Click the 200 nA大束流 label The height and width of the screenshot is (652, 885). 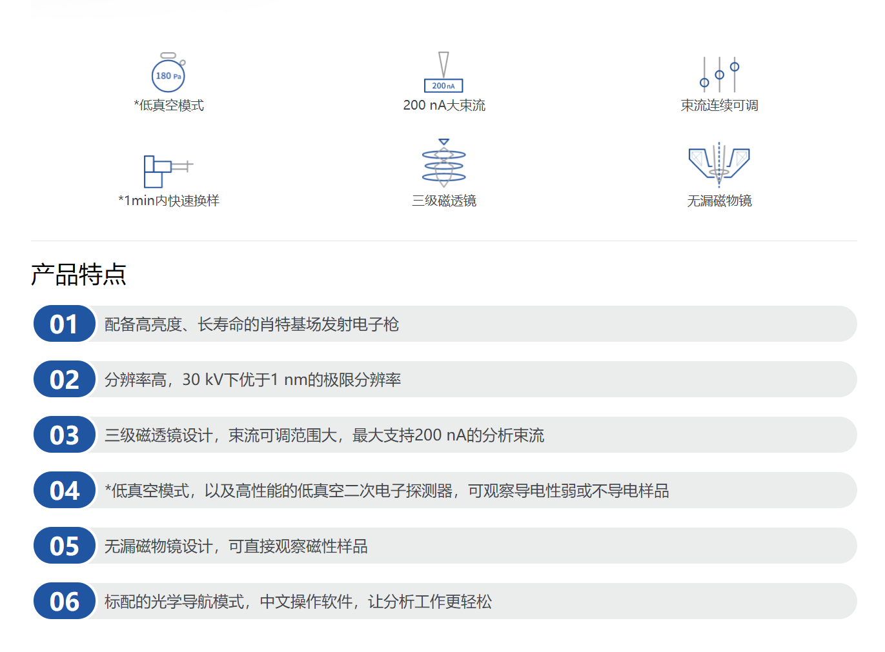(x=444, y=105)
